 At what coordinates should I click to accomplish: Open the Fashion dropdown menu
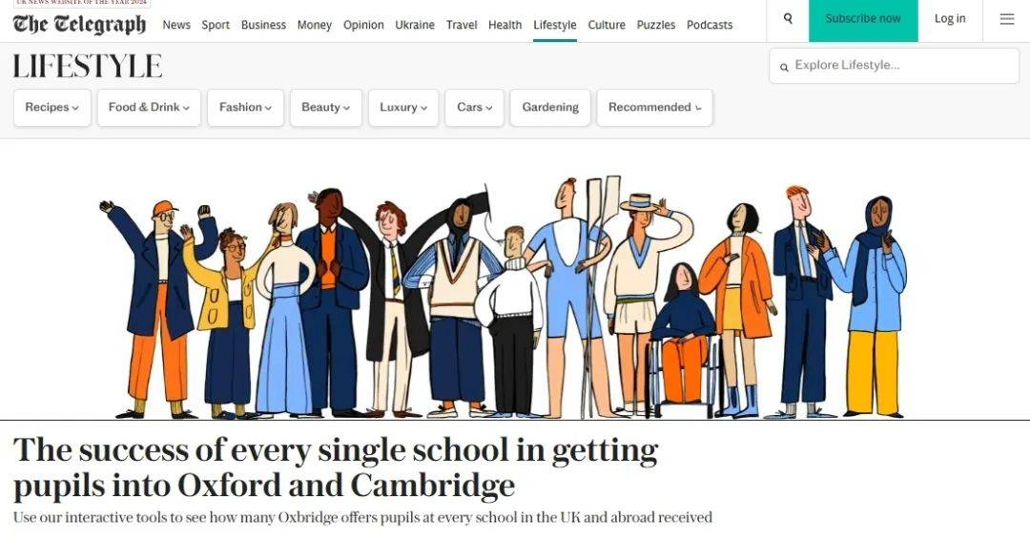[x=246, y=108]
